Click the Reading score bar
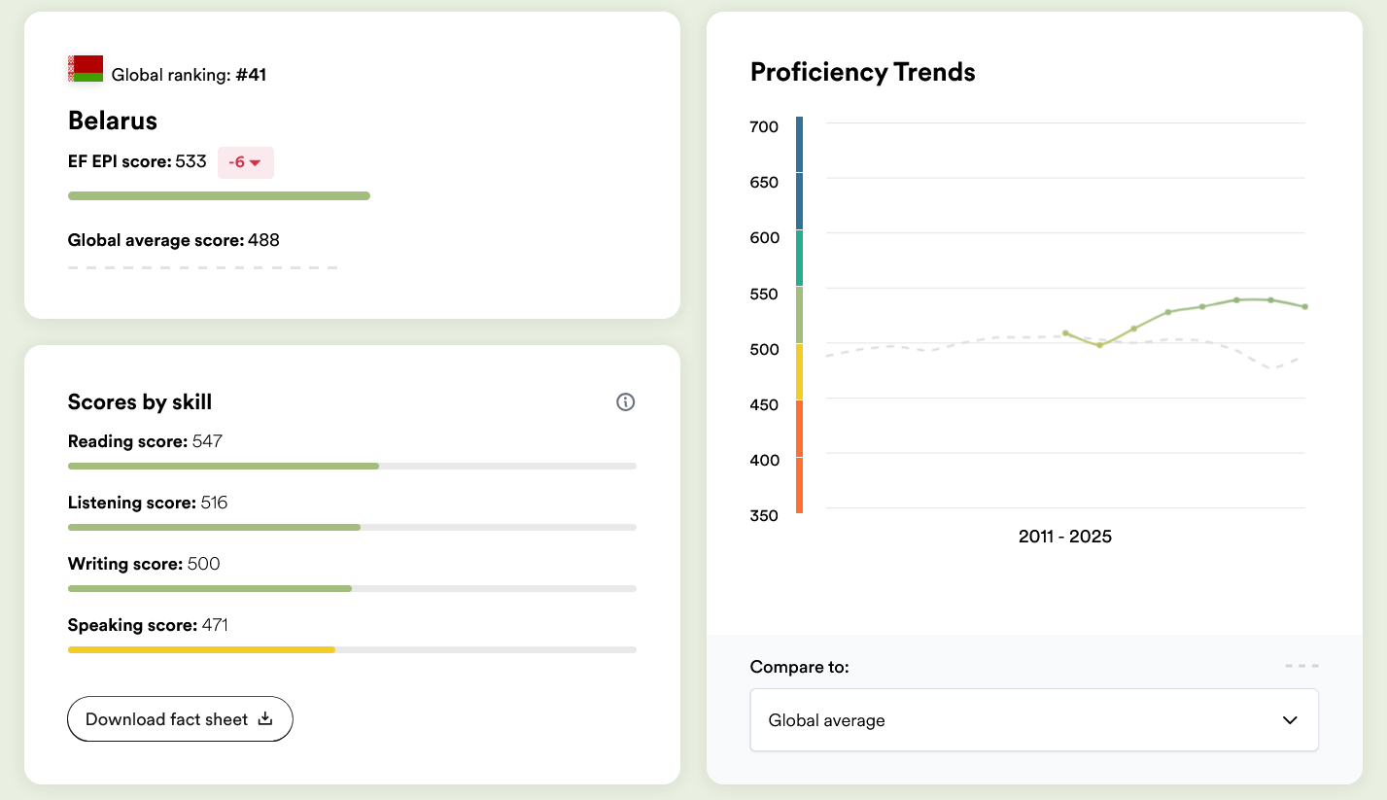Image resolution: width=1387 pixels, height=800 pixels. 224,467
